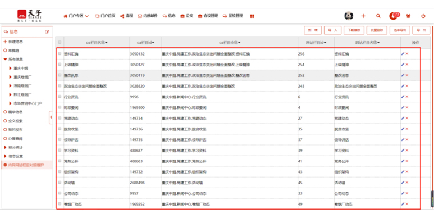Open the 会议管理 top menu item
This screenshot has width=434, height=218.
point(208,16)
